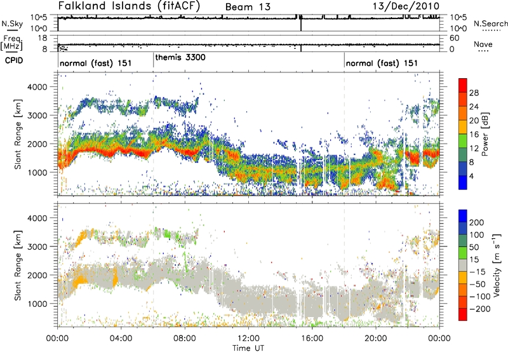Click the '12:00' time tick label
Viewport: 508px width, 352px height.
coord(248,339)
